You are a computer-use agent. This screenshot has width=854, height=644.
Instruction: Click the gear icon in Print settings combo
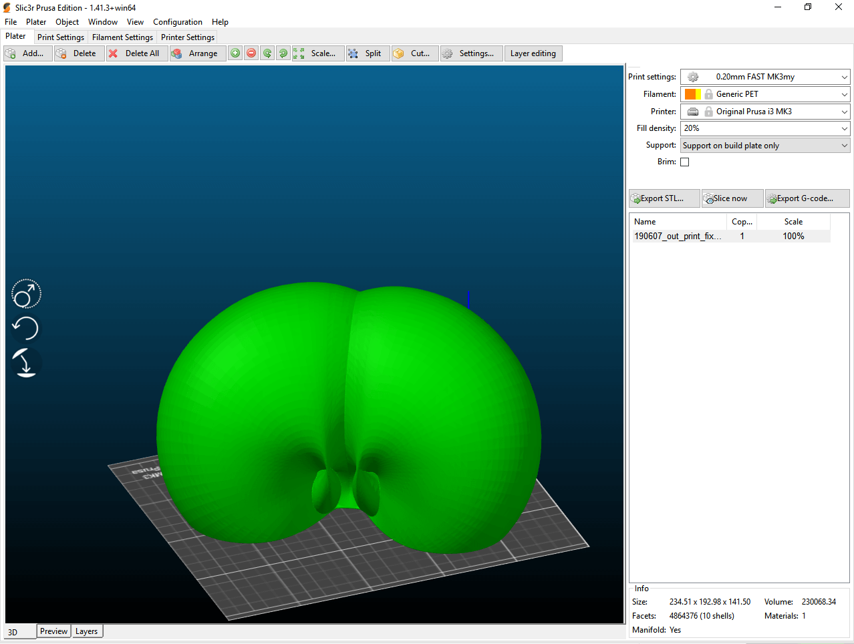(x=693, y=77)
